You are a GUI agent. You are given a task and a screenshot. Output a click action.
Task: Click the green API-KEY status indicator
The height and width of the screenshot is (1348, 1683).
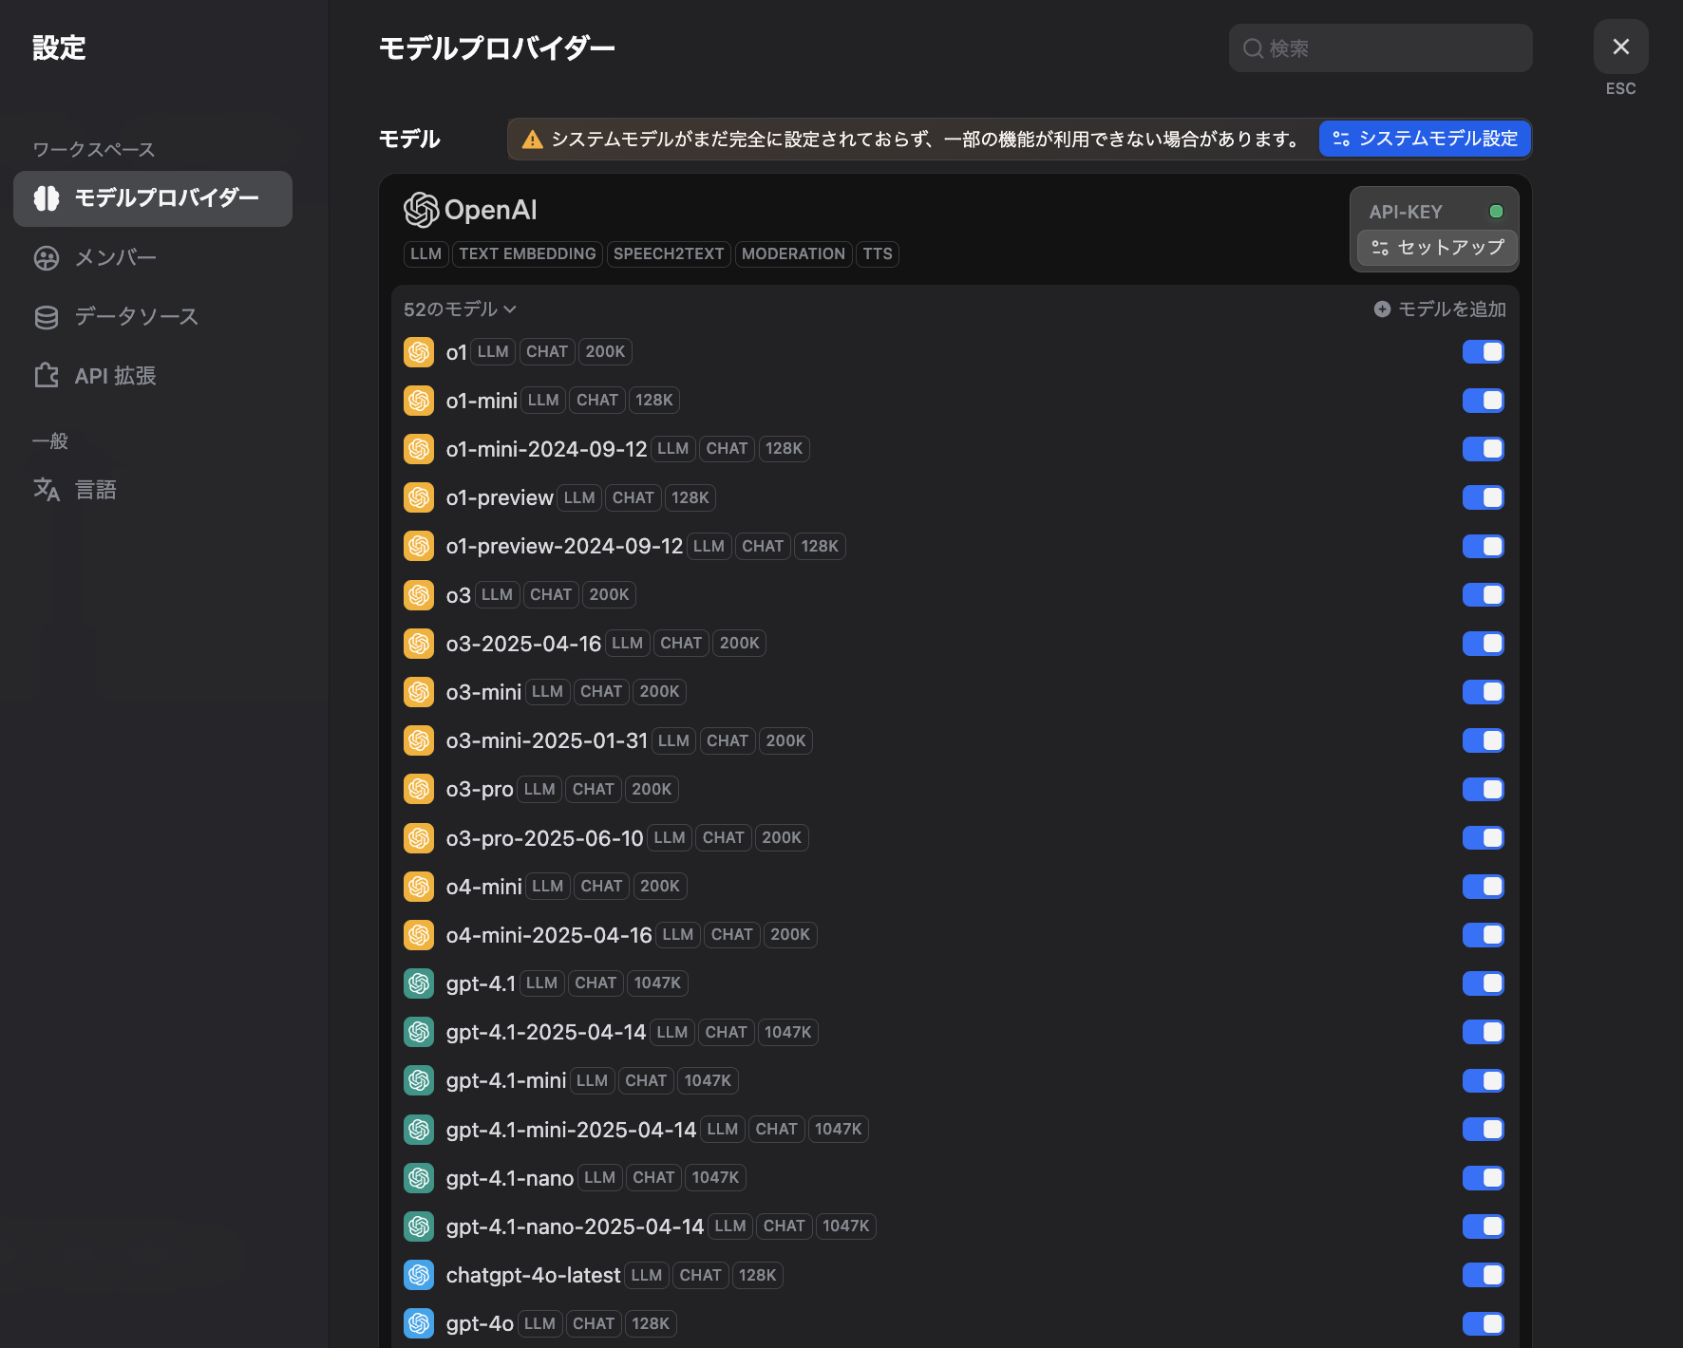1496,212
